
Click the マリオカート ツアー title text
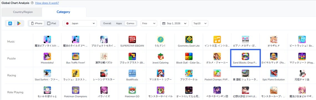click(x=160, y=79)
